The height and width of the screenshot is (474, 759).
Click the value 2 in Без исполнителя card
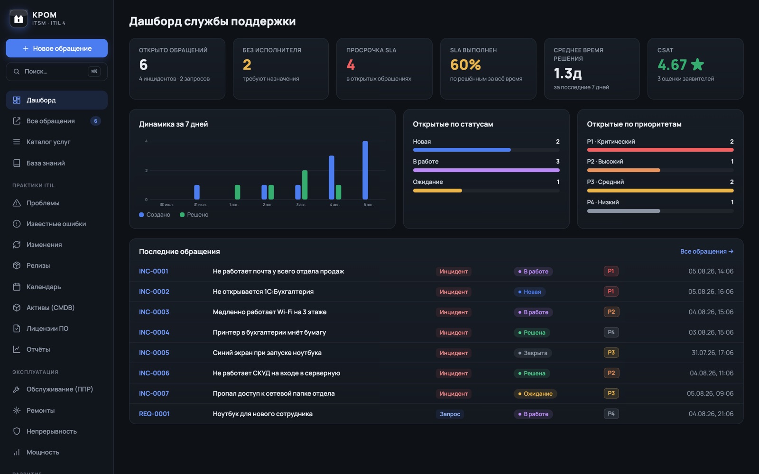[247, 64]
